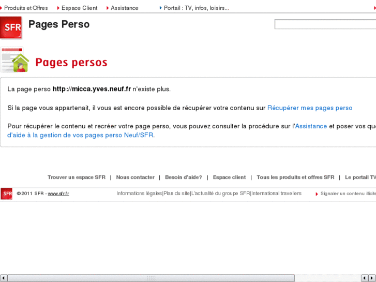Screen dimensions: 376x282
Task: Open the Espace client footer link
Action: [x=229, y=177]
